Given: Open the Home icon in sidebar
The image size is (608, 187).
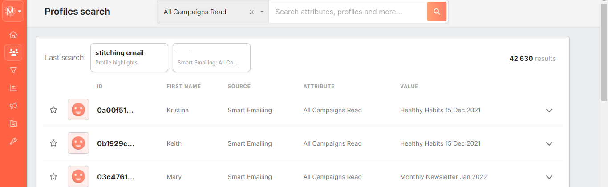Looking at the screenshot, I should (13, 35).
